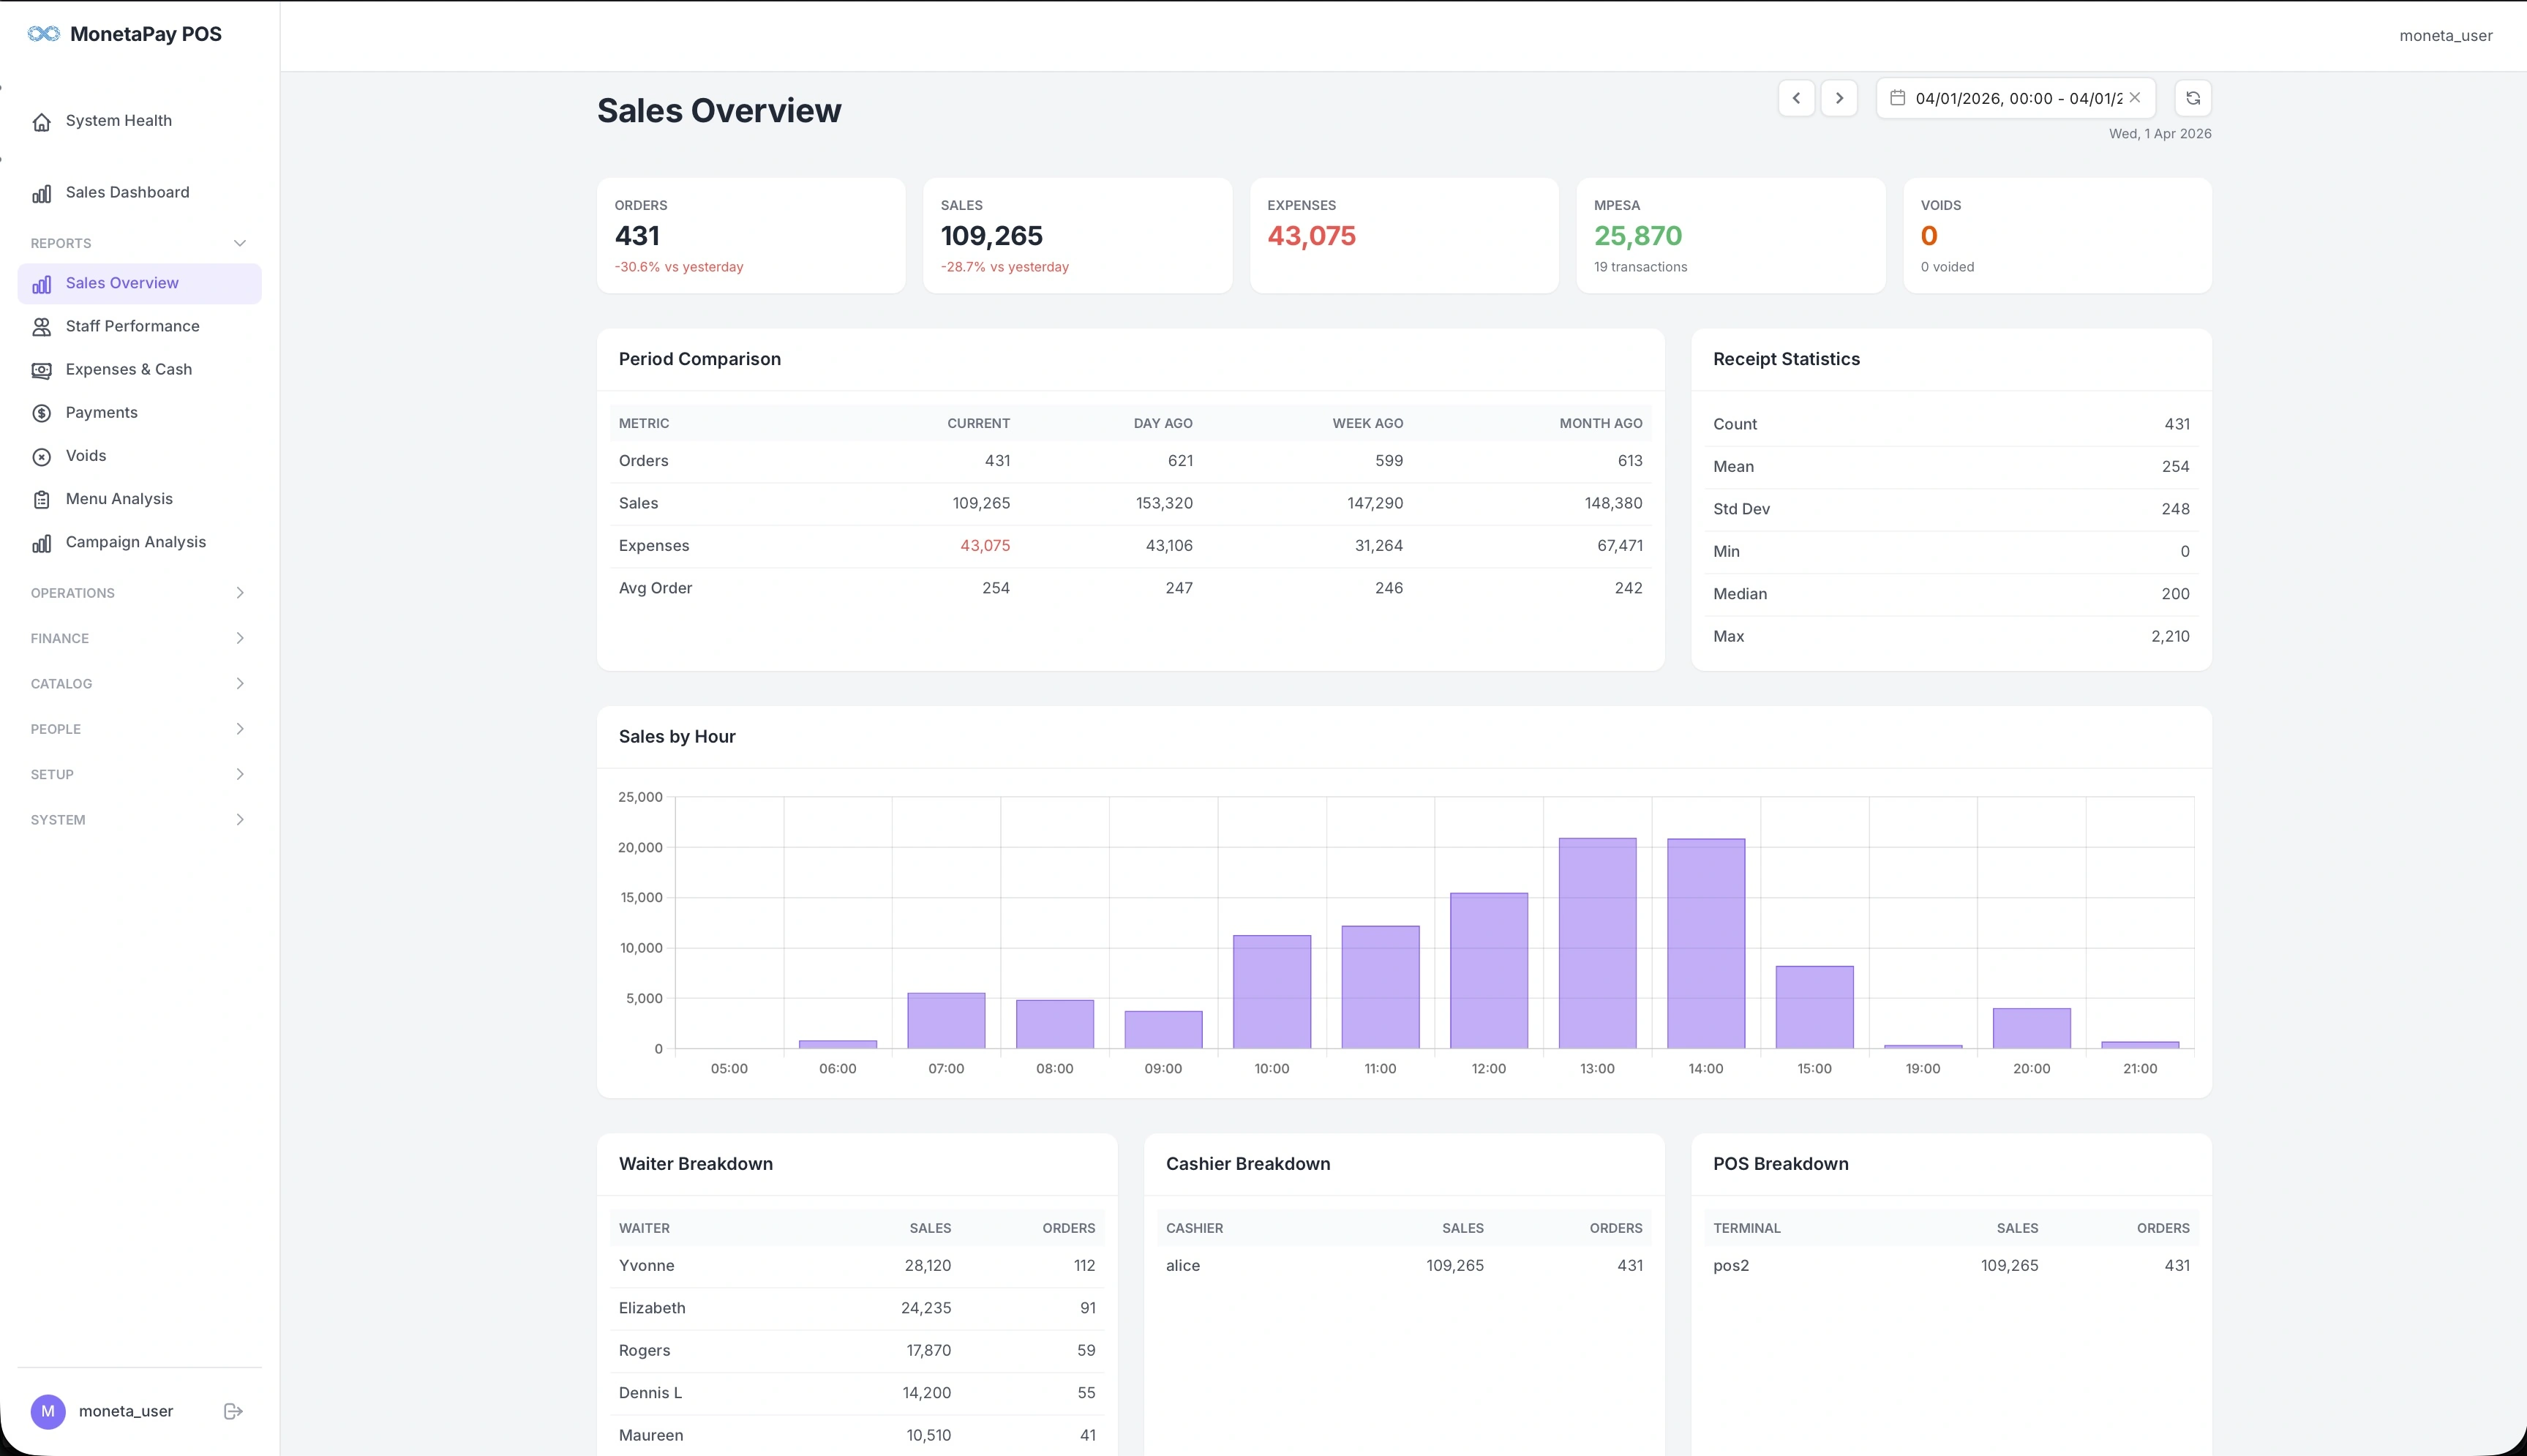This screenshot has width=2527, height=1456.
Task: Click moneta_user in top right header
Action: [2445, 36]
